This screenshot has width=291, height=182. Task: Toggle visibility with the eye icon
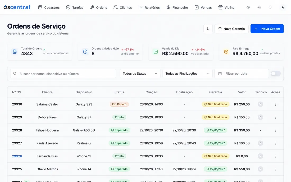click(x=248, y=7)
